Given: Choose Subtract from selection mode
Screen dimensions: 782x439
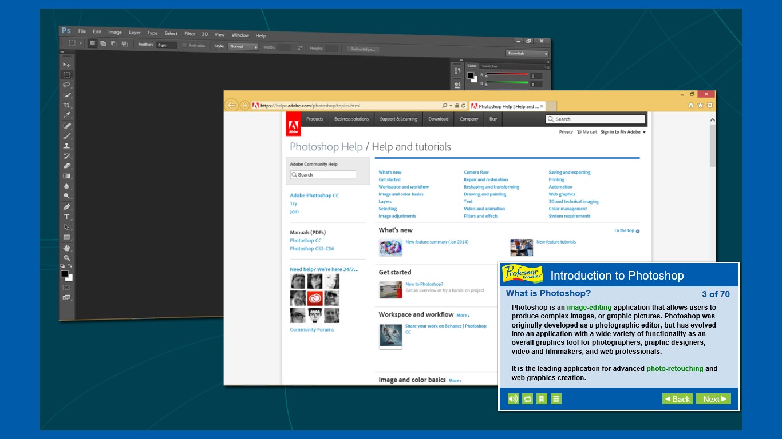Looking at the screenshot, I should (114, 43).
